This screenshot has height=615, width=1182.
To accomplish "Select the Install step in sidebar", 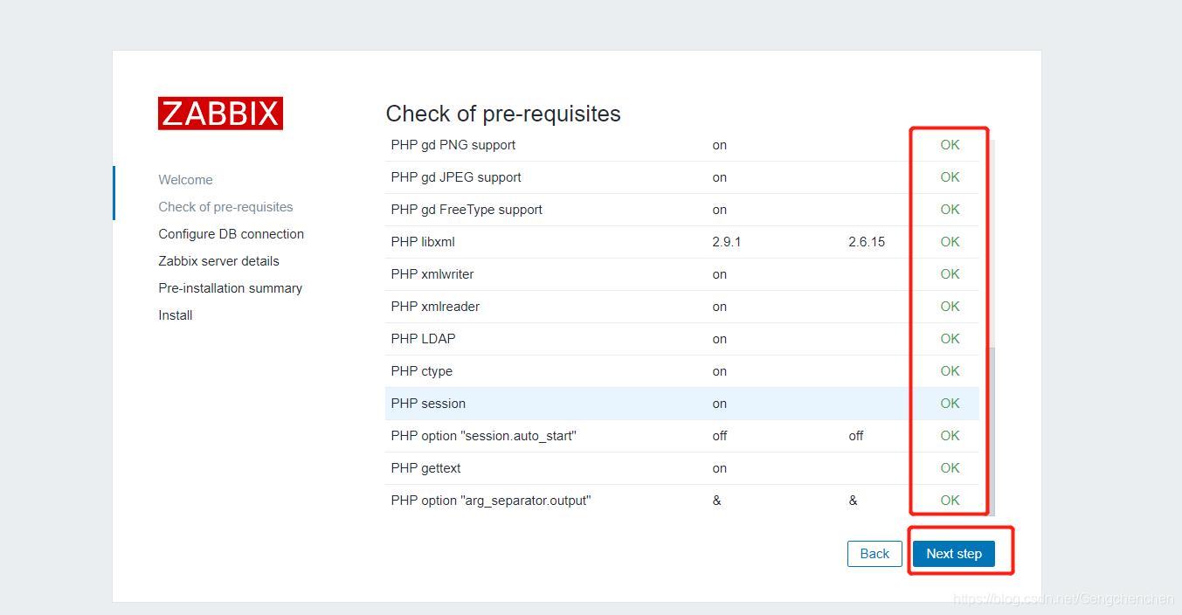I will tap(175, 315).
